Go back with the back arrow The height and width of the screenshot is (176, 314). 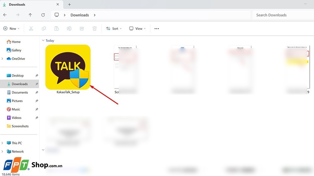point(5,15)
